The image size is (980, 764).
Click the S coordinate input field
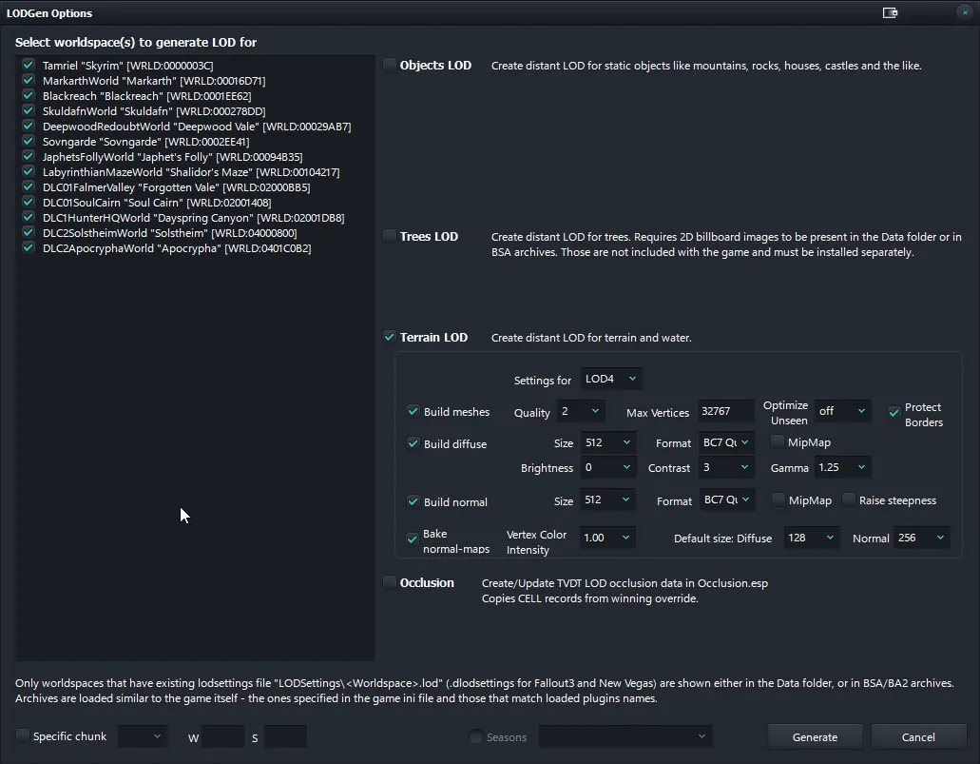pyautogui.click(x=285, y=736)
